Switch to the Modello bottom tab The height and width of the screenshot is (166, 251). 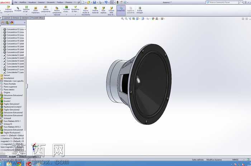(12, 157)
